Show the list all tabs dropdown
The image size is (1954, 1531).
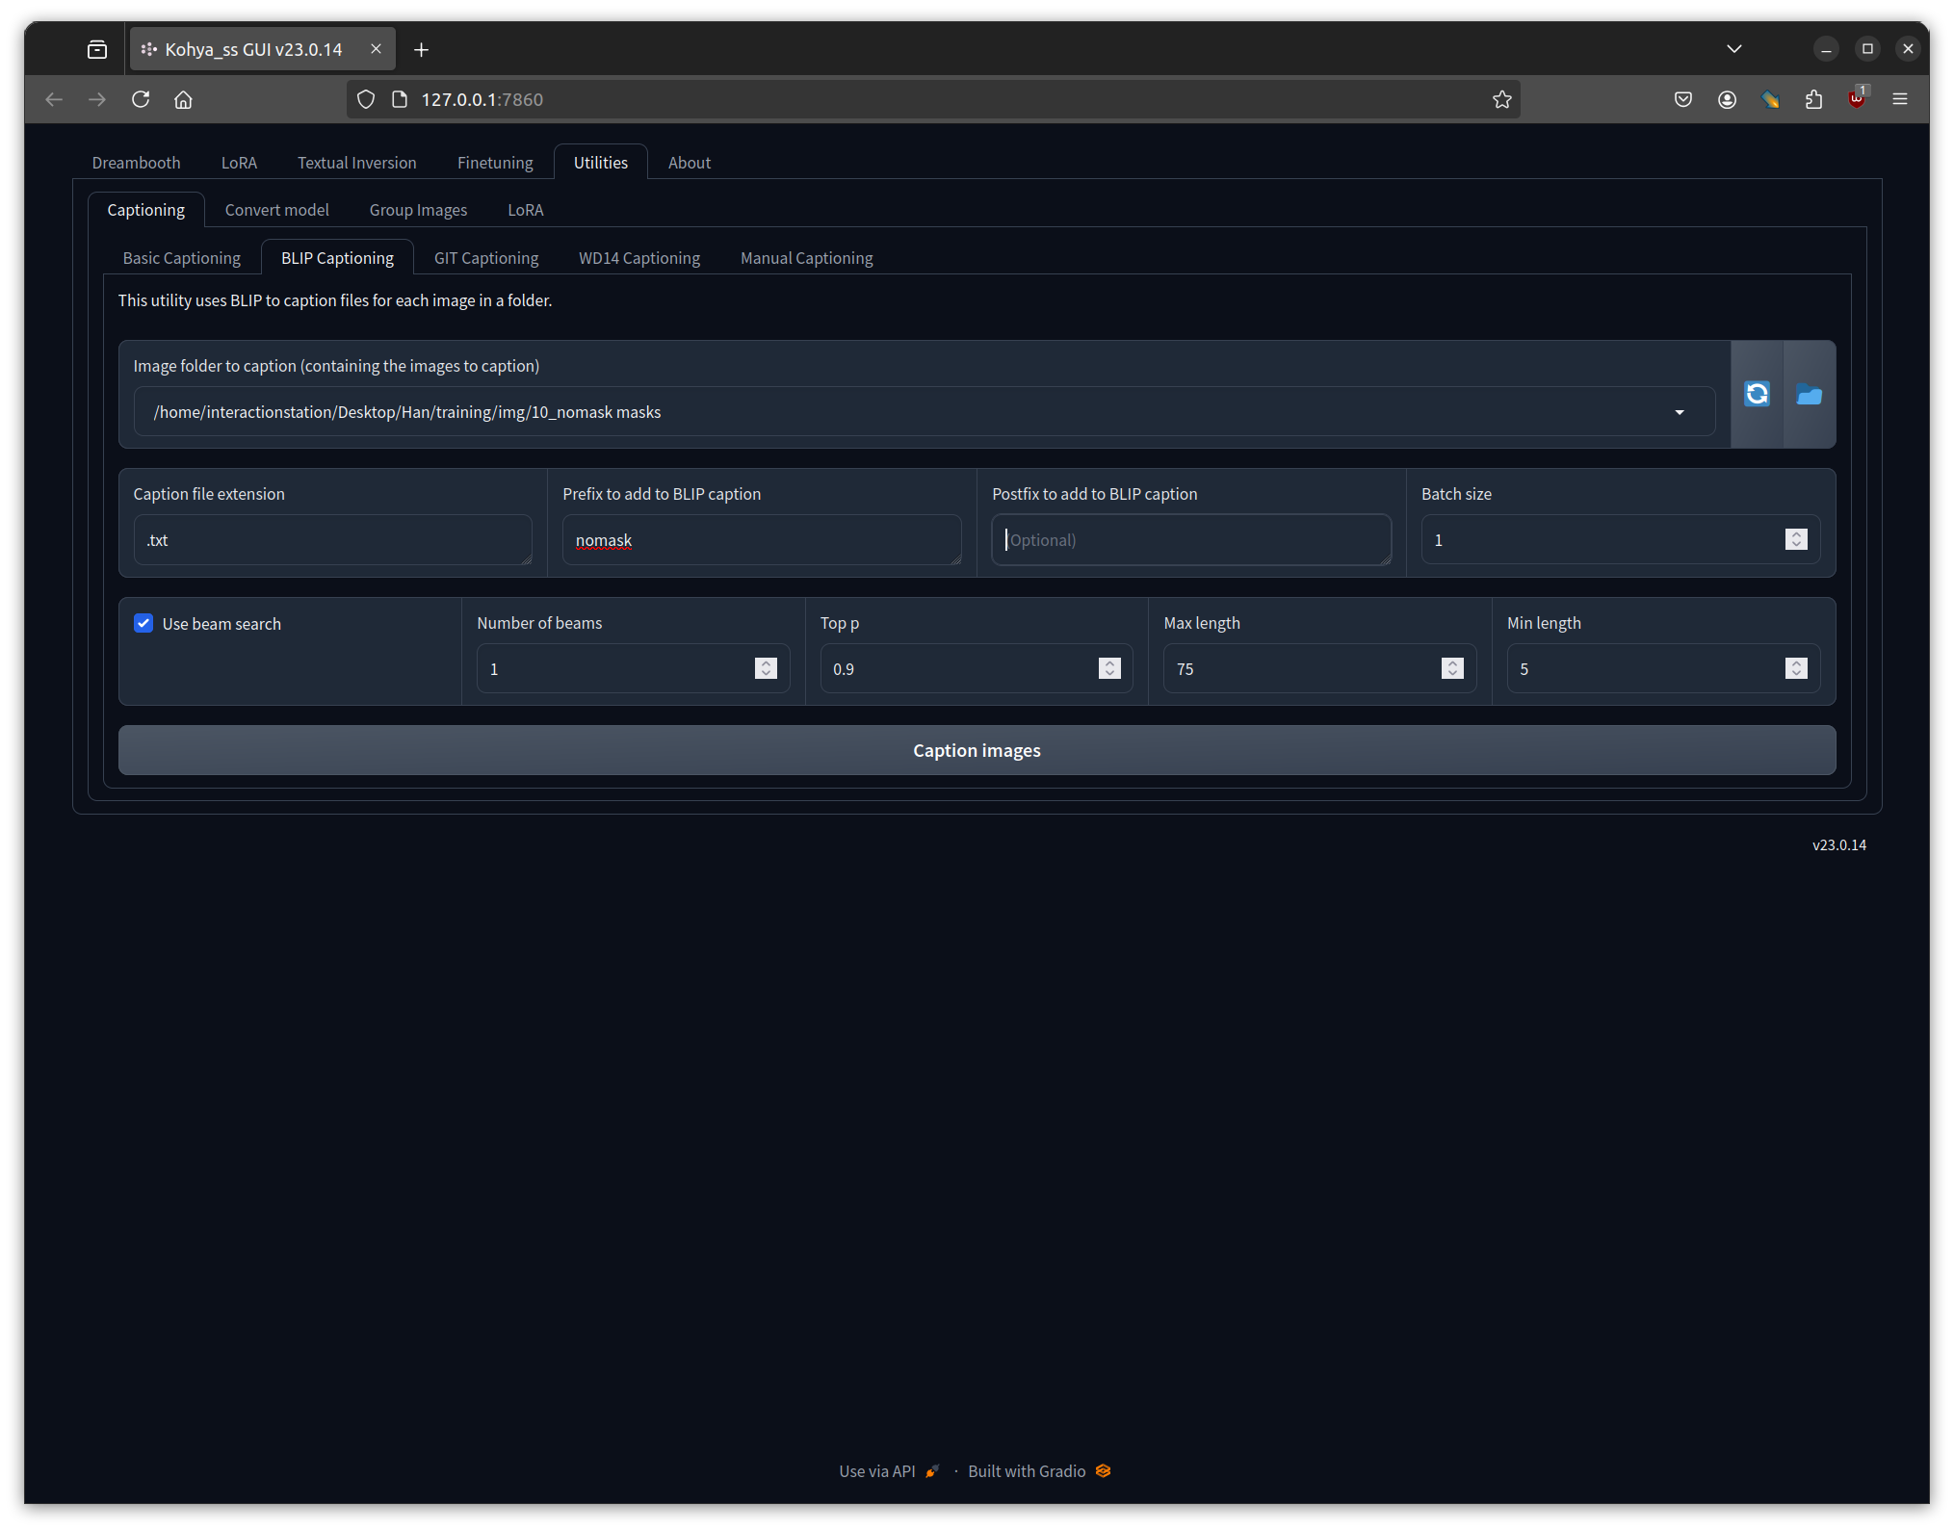point(1734,49)
